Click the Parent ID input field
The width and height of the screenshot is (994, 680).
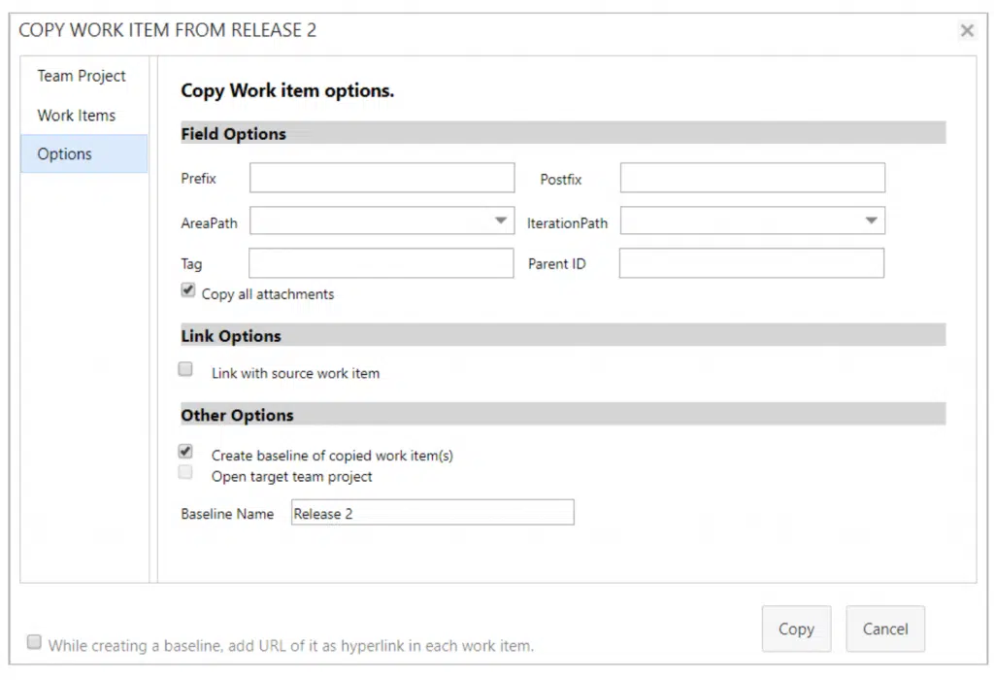click(x=751, y=263)
